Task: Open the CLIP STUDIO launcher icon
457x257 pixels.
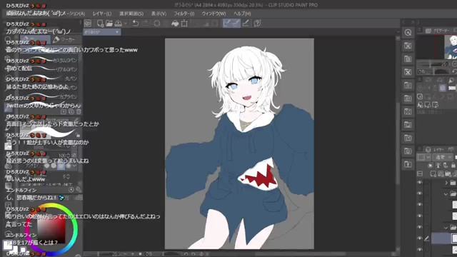Action: pyautogui.click(x=87, y=24)
